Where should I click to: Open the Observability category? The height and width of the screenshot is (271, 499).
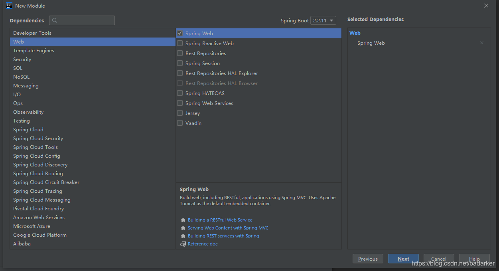point(93,112)
